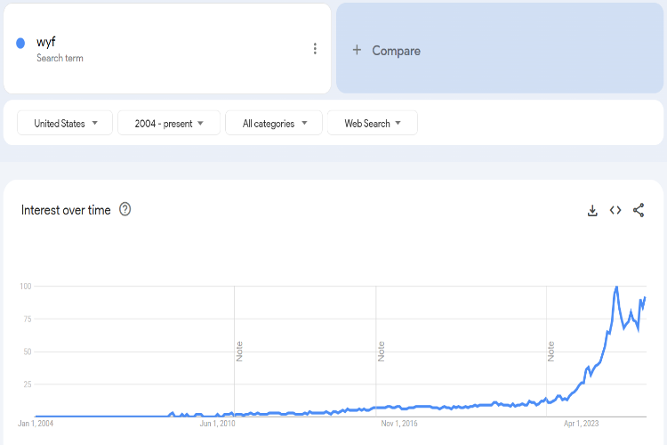
Task: Click the Note marker near Jun 1, 2010
Action: (x=239, y=351)
